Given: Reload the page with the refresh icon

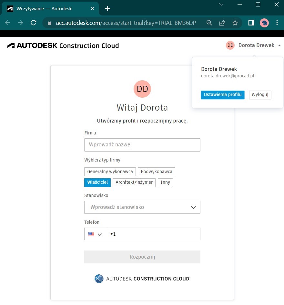Looking at the screenshot, I should [34, 23].
